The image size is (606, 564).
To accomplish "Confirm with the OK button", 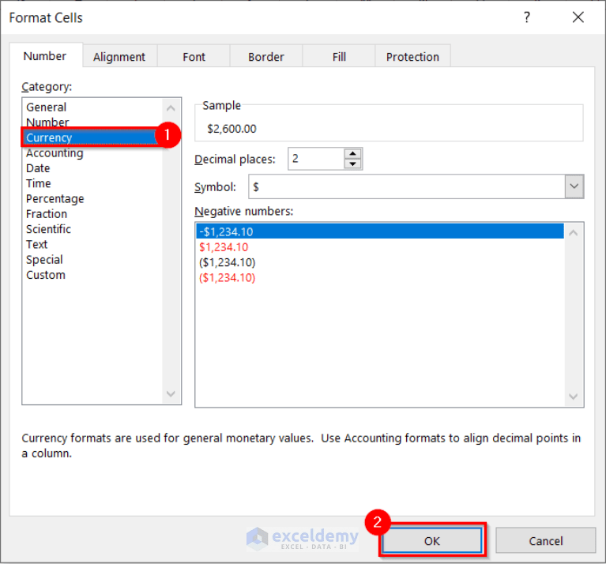I will click(x=431, y=540).
